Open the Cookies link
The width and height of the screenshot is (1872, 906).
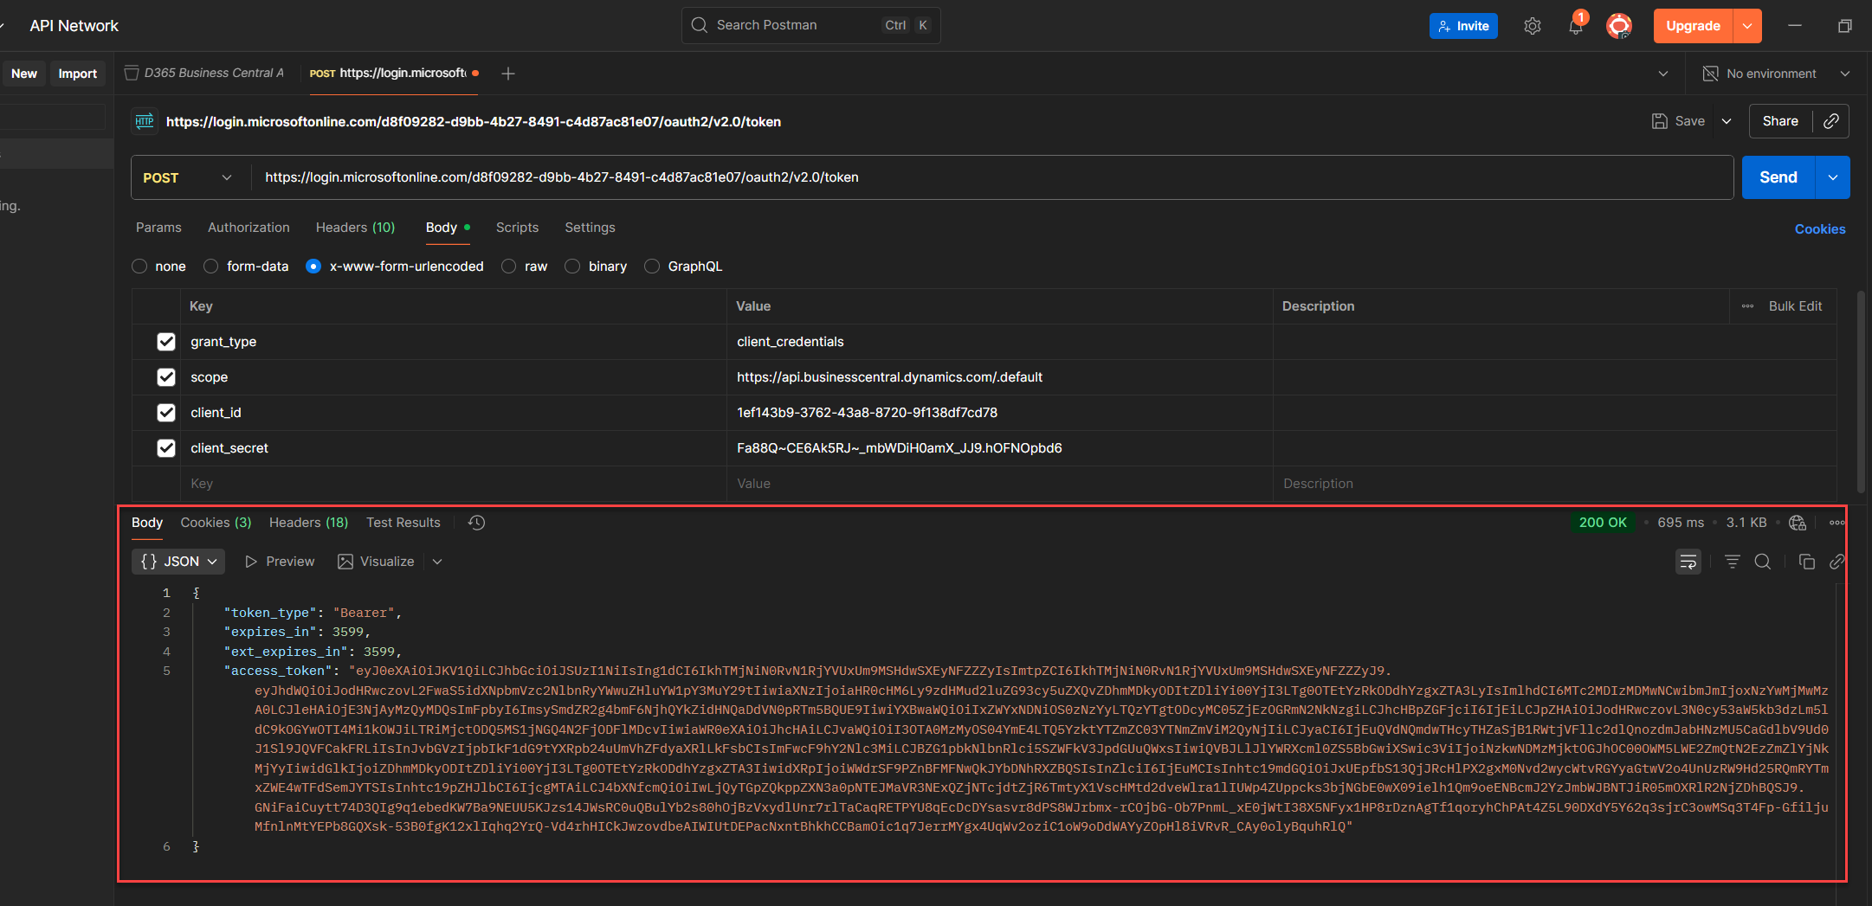pyautogui.click(x=1820, y=229)
